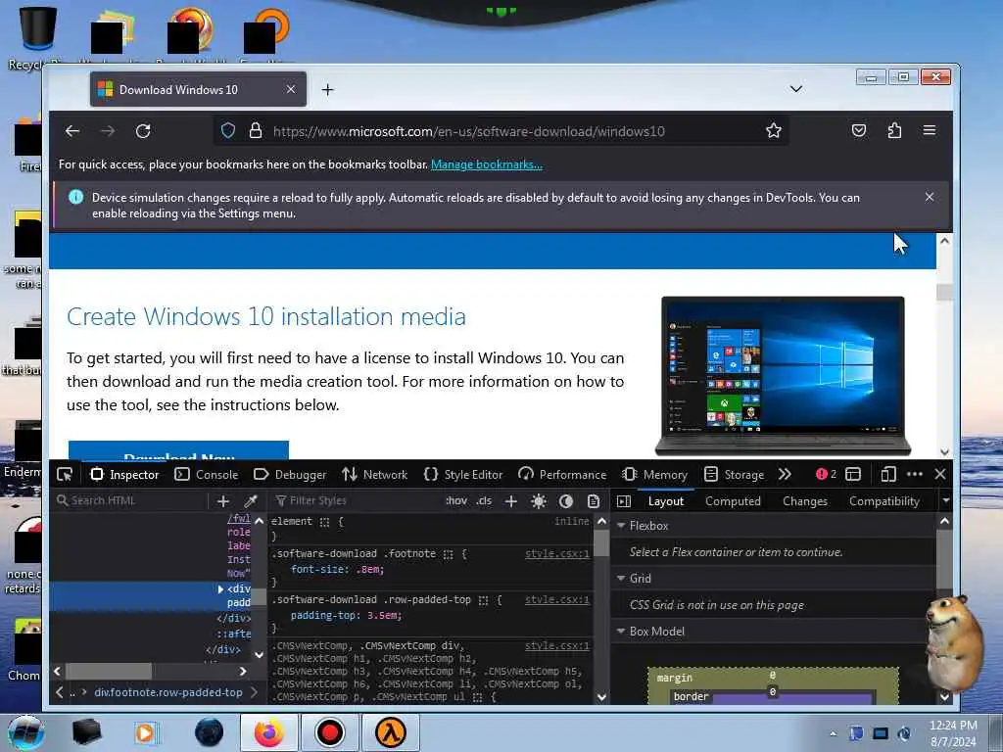The width and height of the screenshot is (1003, 752).
Task: Toggle the .cls classes panel
Action: (x=484, y=500)
